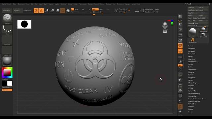Open the Preferences menu
Screen dimensions: 212x119
[x=83, y=4]
